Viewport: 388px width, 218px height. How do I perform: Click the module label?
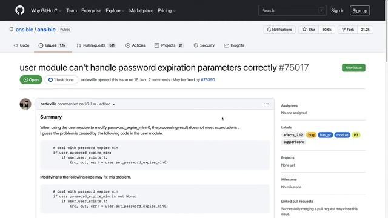pyautogui.click(x=342, y=135)
